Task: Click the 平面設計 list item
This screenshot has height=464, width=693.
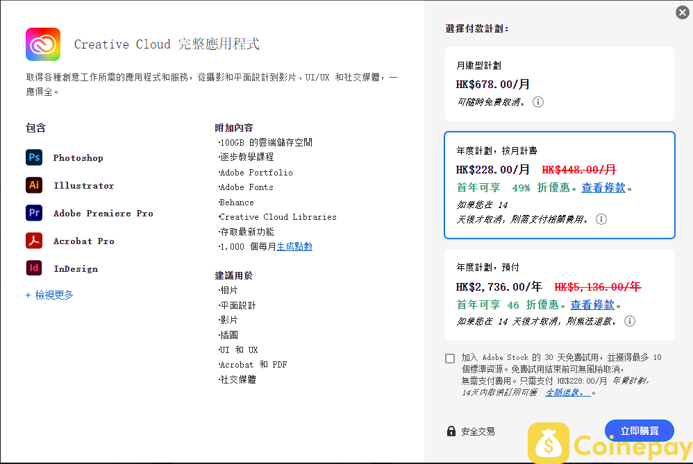Action: point(237,305)
